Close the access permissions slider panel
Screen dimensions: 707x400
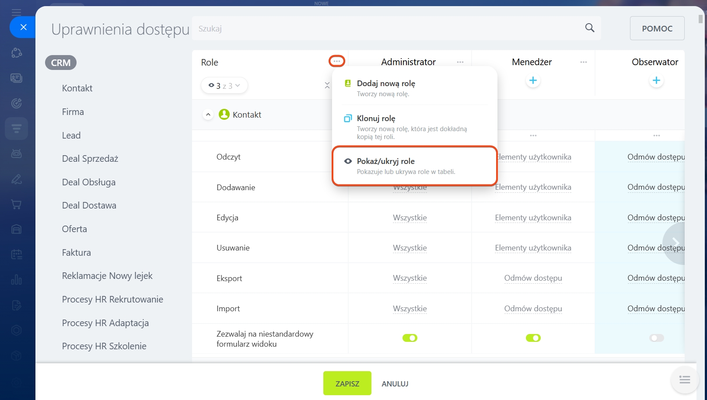pyautogui.click(x=24, y=27)
